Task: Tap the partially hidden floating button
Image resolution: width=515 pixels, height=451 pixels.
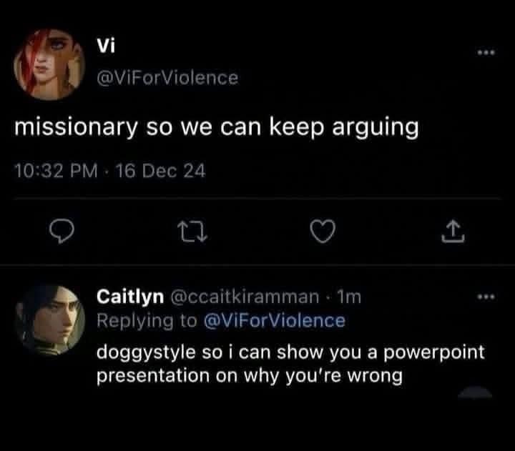Action: click(475, 392)
